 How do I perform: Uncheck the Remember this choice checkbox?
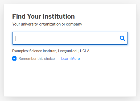click(x=14, y=58)
